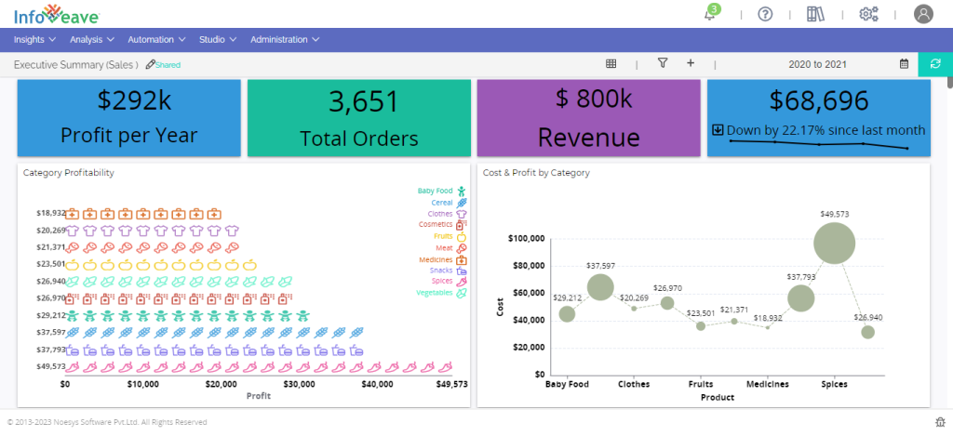The height and width of the screenshot is (436, 953).
Task: Click the table grid view icon
Action: (x=611, y=64)
